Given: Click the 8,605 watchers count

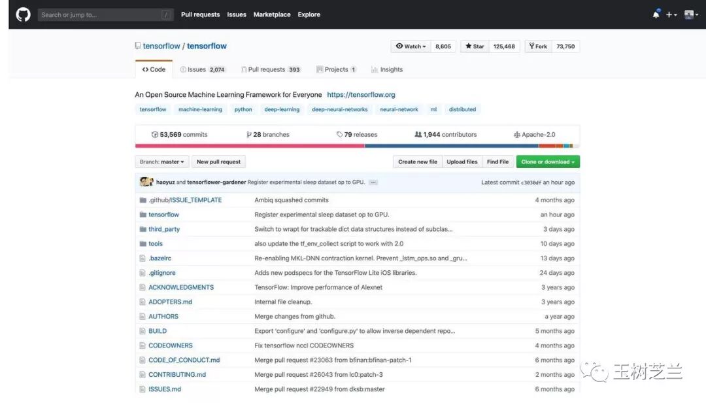Looking at the screenshot, I should tap(443, 46).
